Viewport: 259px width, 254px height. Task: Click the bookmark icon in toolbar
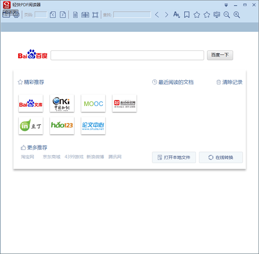187,15
